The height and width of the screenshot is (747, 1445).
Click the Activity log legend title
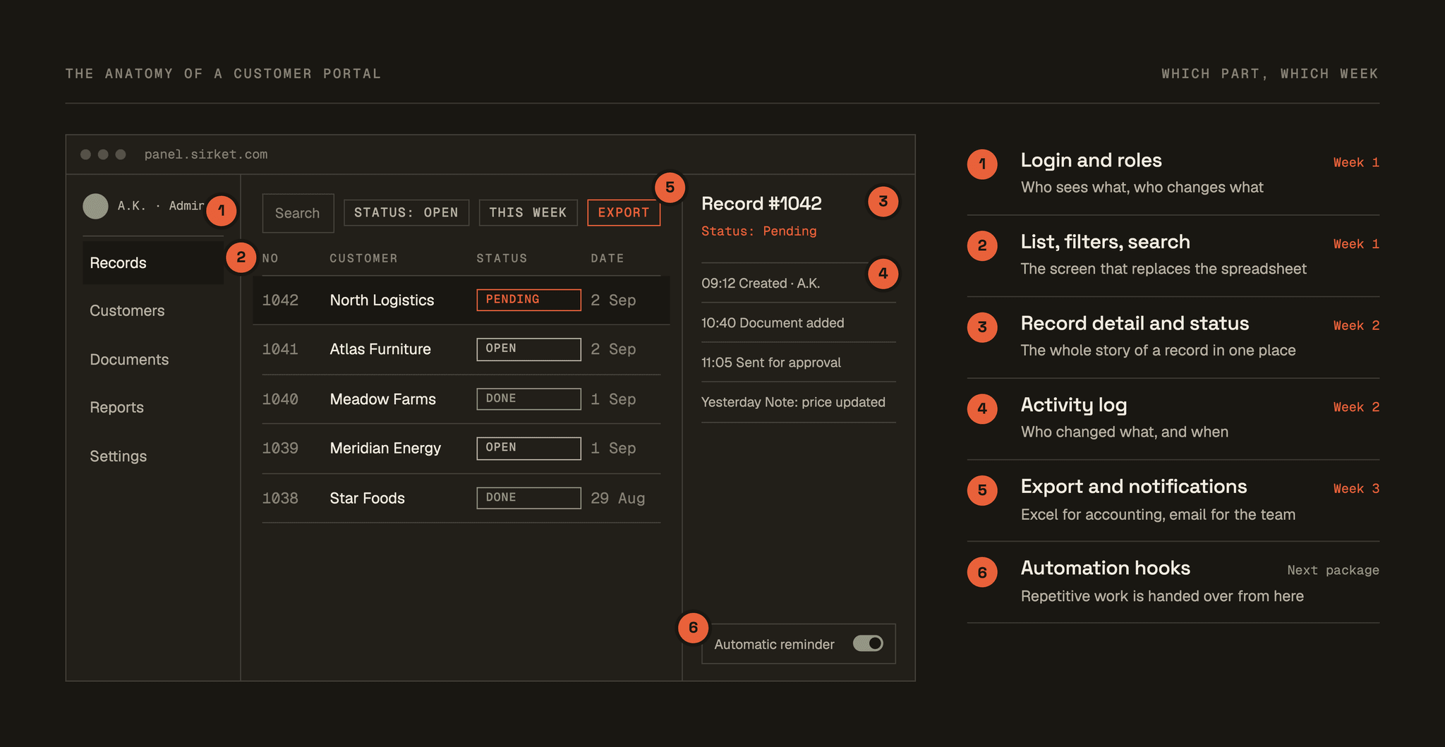click(x=1074, y=405)
